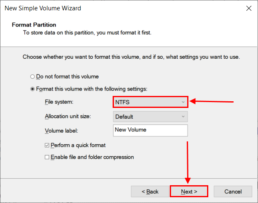The height and width of the screenshot is (203, 258).
Task: Open the File system NTFS dropdown
Action: pos(150,102)
